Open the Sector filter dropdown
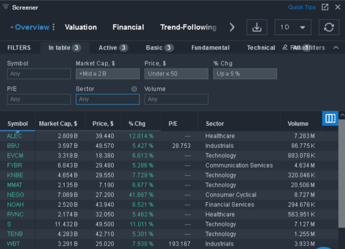Image resolution: width=345 pixels, height=249 pixels. point(107,100)
